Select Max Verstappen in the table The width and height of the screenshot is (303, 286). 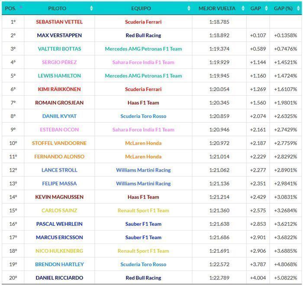click(59, 36)
